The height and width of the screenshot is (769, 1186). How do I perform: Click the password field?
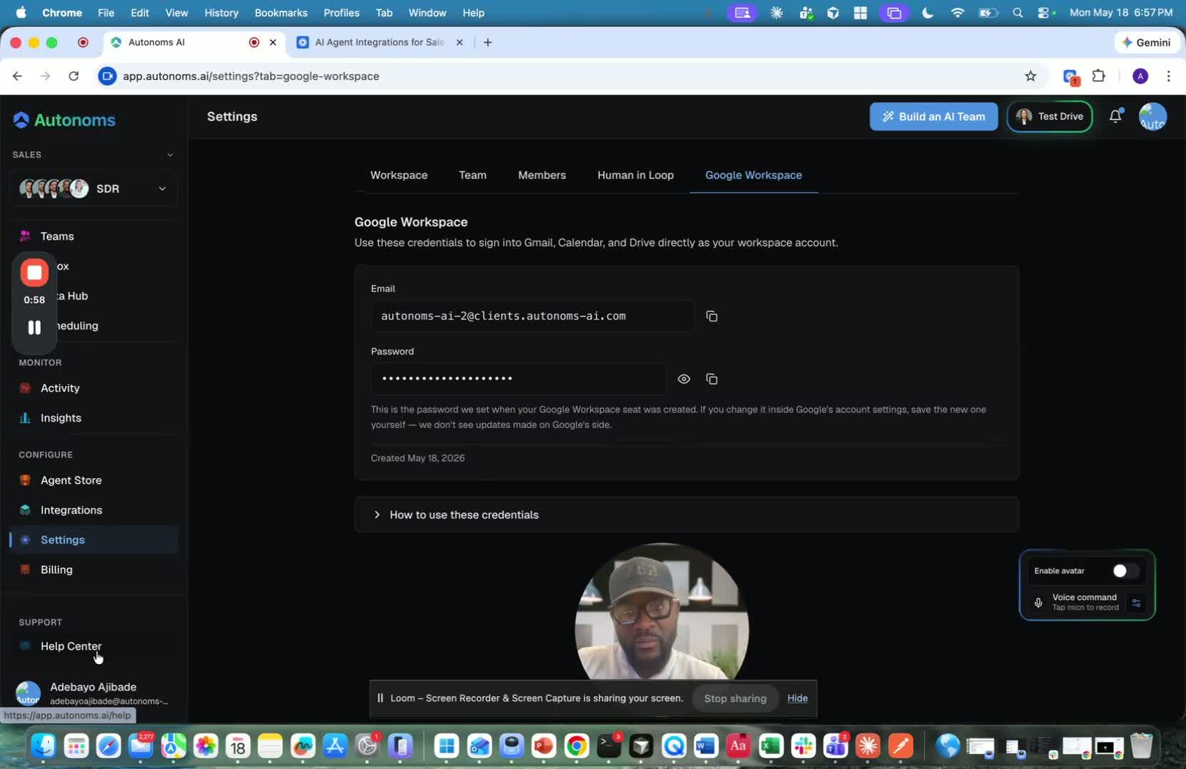[518, 379]
